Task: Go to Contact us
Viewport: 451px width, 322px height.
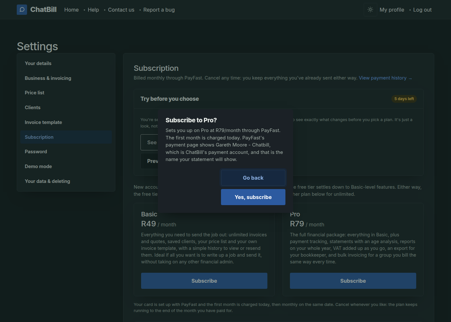Action: click(121, 10)
